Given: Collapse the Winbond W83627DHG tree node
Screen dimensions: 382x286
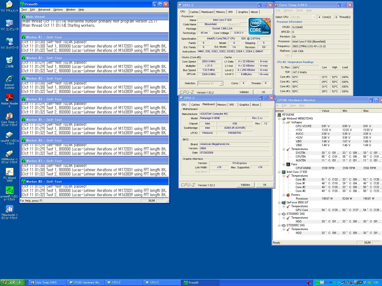Looking at the screenshot, I should pos(279,119).
